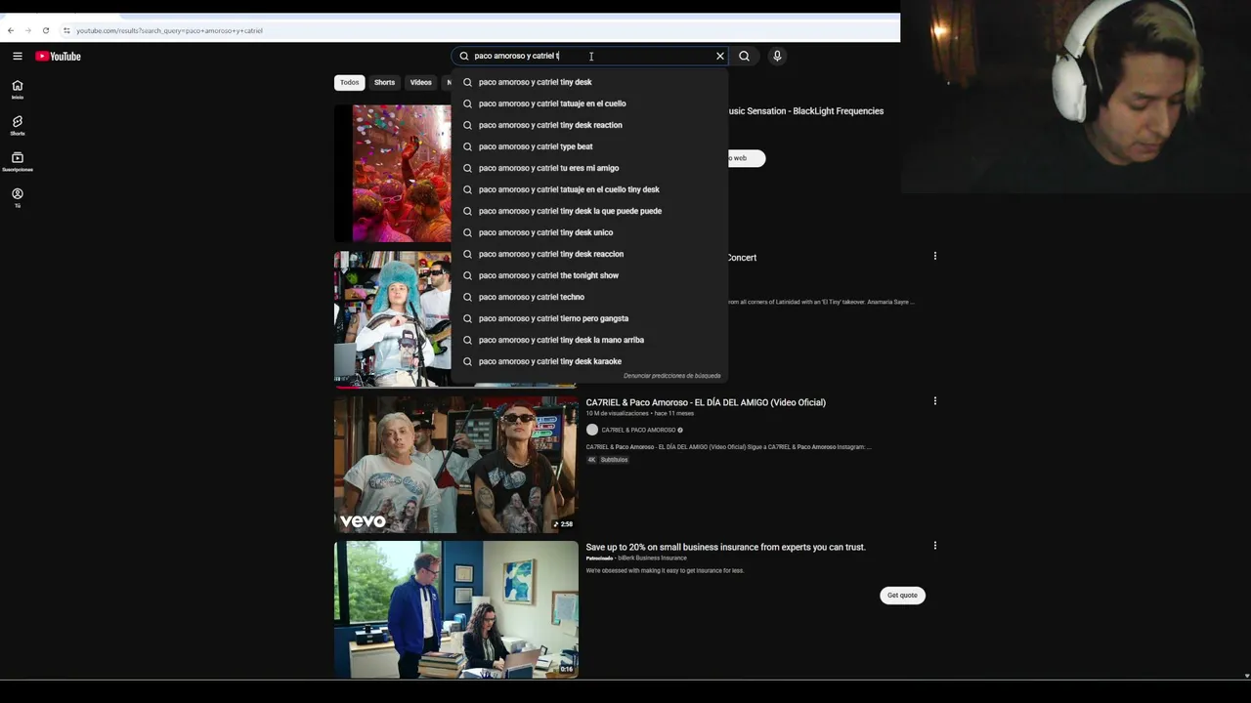1251x703 pixels.
Task: Click the Subtítulos badge
Action: tap(615, 460)
